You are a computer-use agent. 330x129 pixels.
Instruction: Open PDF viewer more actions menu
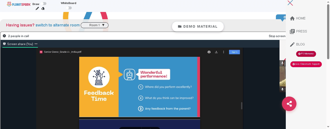point(223,52)
